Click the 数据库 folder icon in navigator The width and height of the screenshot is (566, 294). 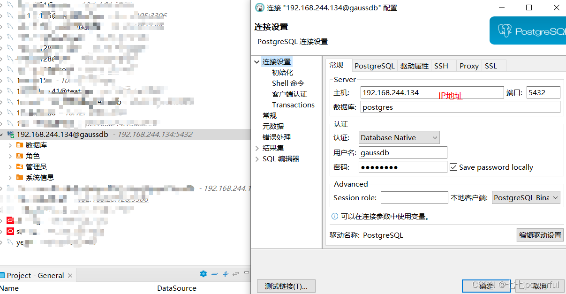tap(20, 145)
